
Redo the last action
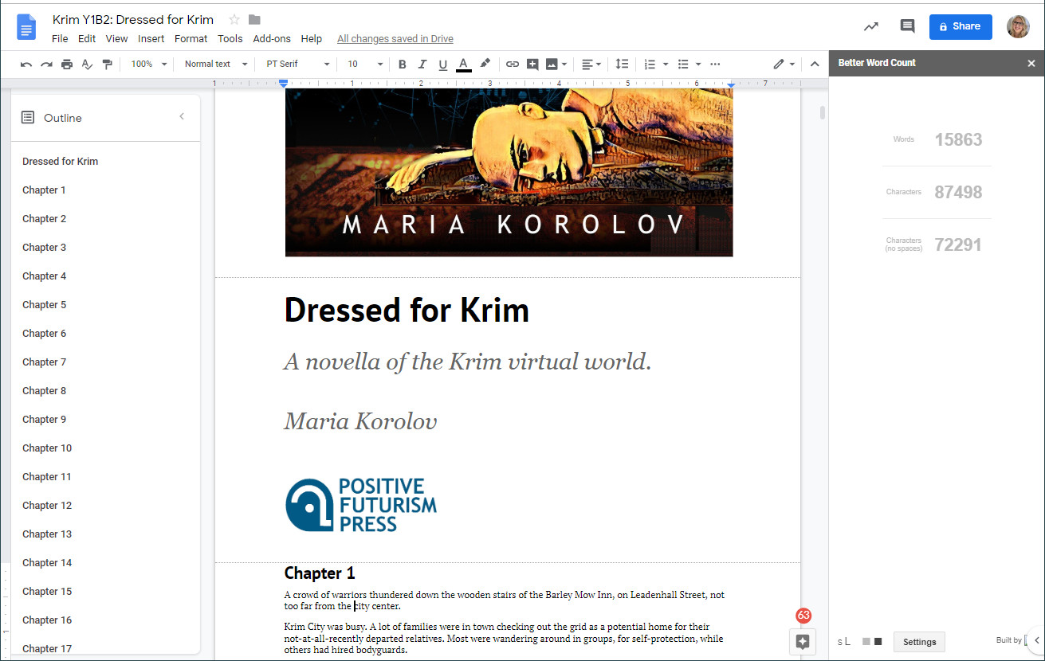(x=46, y=64)
